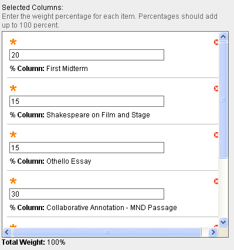Click the vertical scrollbar thumb

pos(223,100)
